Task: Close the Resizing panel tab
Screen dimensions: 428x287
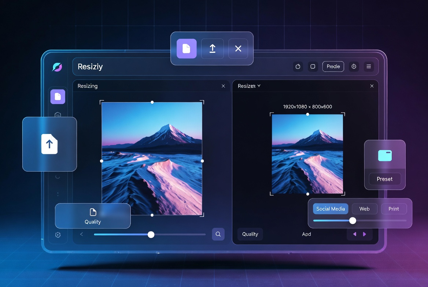Action: click(223, 86)
